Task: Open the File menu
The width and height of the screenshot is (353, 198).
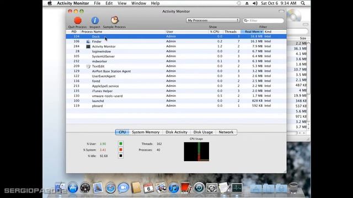Action: tap(97, 3)
